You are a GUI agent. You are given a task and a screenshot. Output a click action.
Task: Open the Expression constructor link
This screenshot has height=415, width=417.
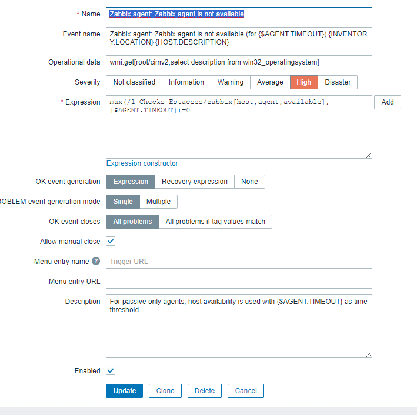(x=142, y=163)
